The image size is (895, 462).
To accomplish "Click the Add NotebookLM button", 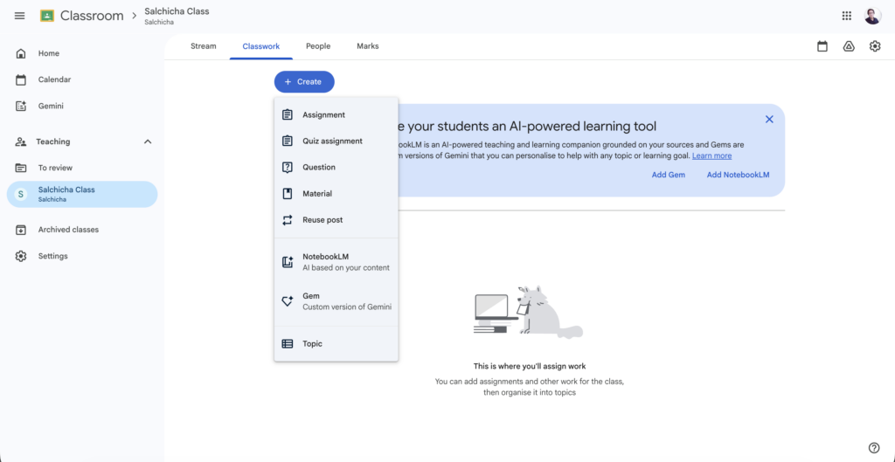I will coord(738,175).
